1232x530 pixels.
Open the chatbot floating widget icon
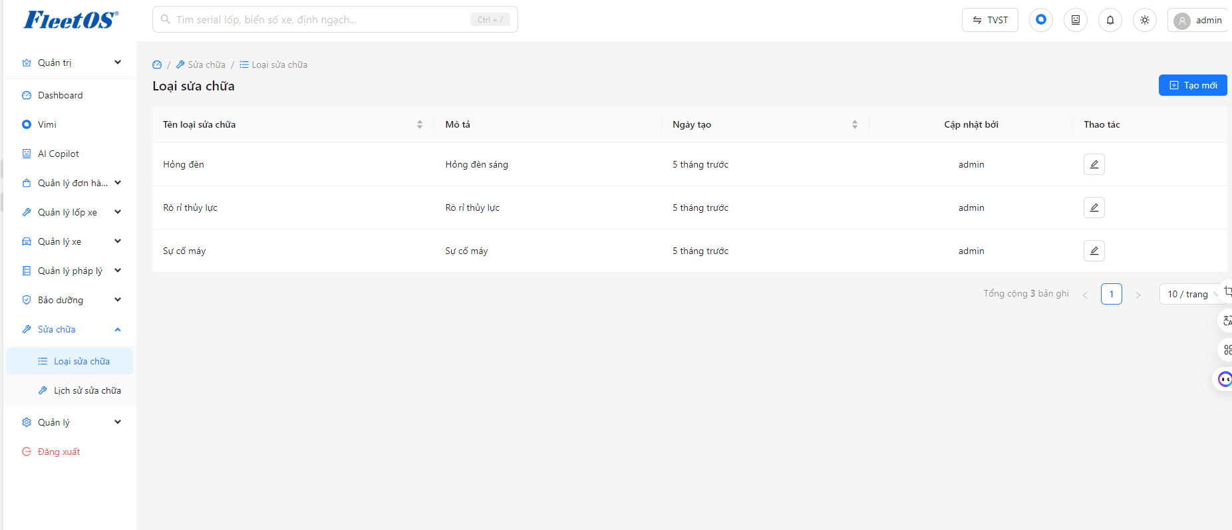(x=1225, y=379)
